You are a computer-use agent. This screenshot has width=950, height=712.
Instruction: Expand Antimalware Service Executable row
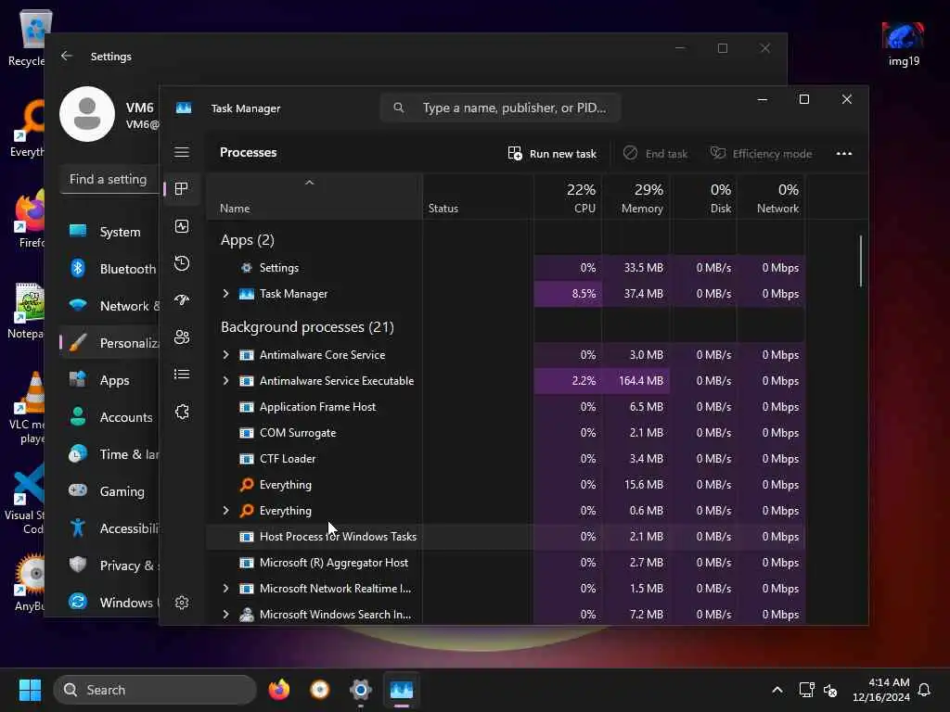point(226,381)
